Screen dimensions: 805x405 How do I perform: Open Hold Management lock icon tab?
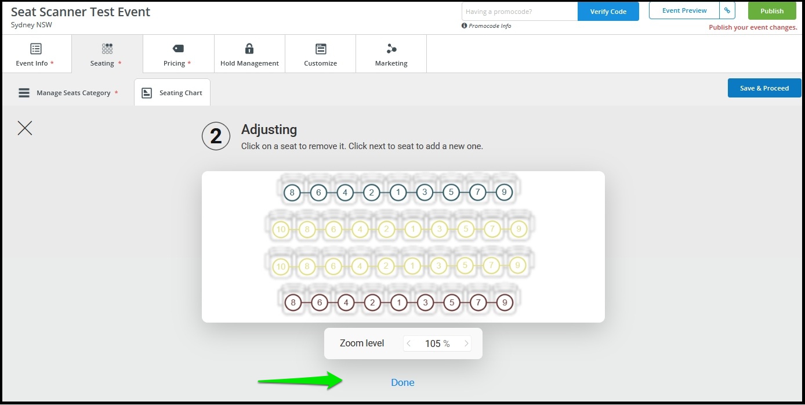pyautogui.click(x=249, y=49)
